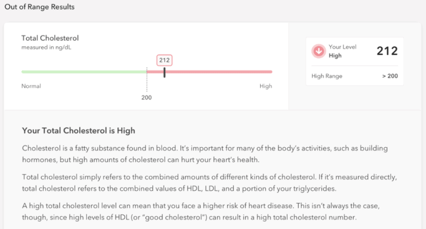The height and width of the screenshot is (229, 426).
Task: Click the Out of Range Results heading
Action: [x=39, y=7]
